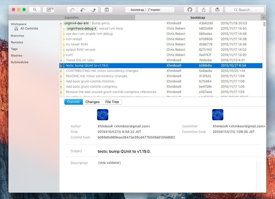Click the stash box icon in toolbar
The height and width of the screenshot is (199, 275).
107,10
